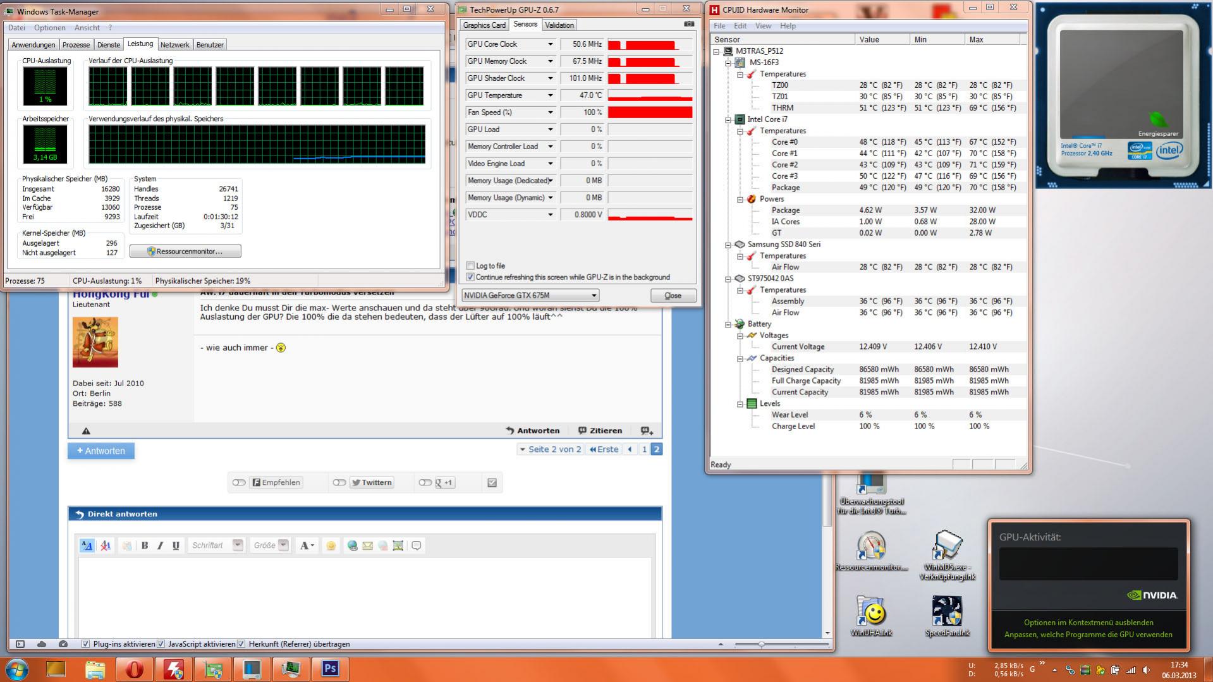Click the cloud icon in Opera status bar
This screenshot has height=682, width=1213.
pyautogui.click(x=42, y=644)
